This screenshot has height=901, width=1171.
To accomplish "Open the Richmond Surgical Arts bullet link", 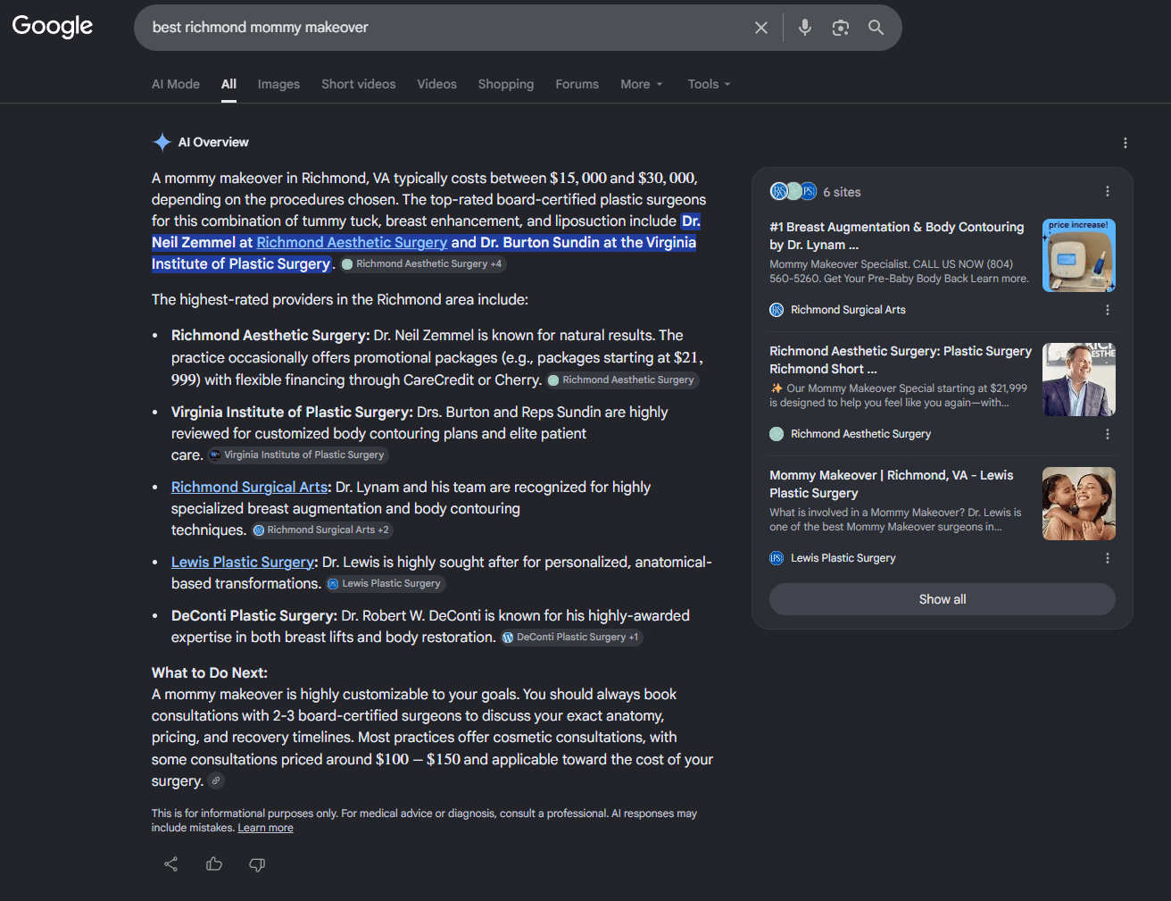I will (x=250, y=487).
